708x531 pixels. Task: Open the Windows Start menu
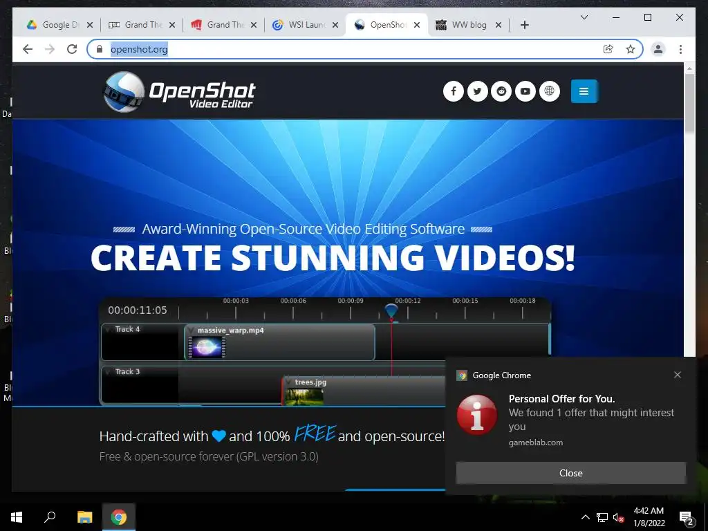coord(17,517)
